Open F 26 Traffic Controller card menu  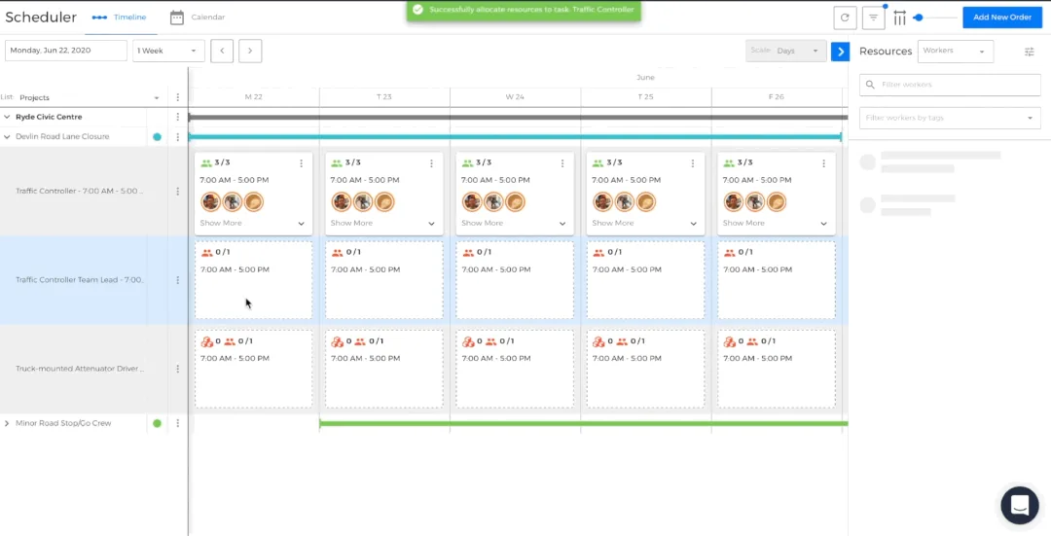point(824,162)
